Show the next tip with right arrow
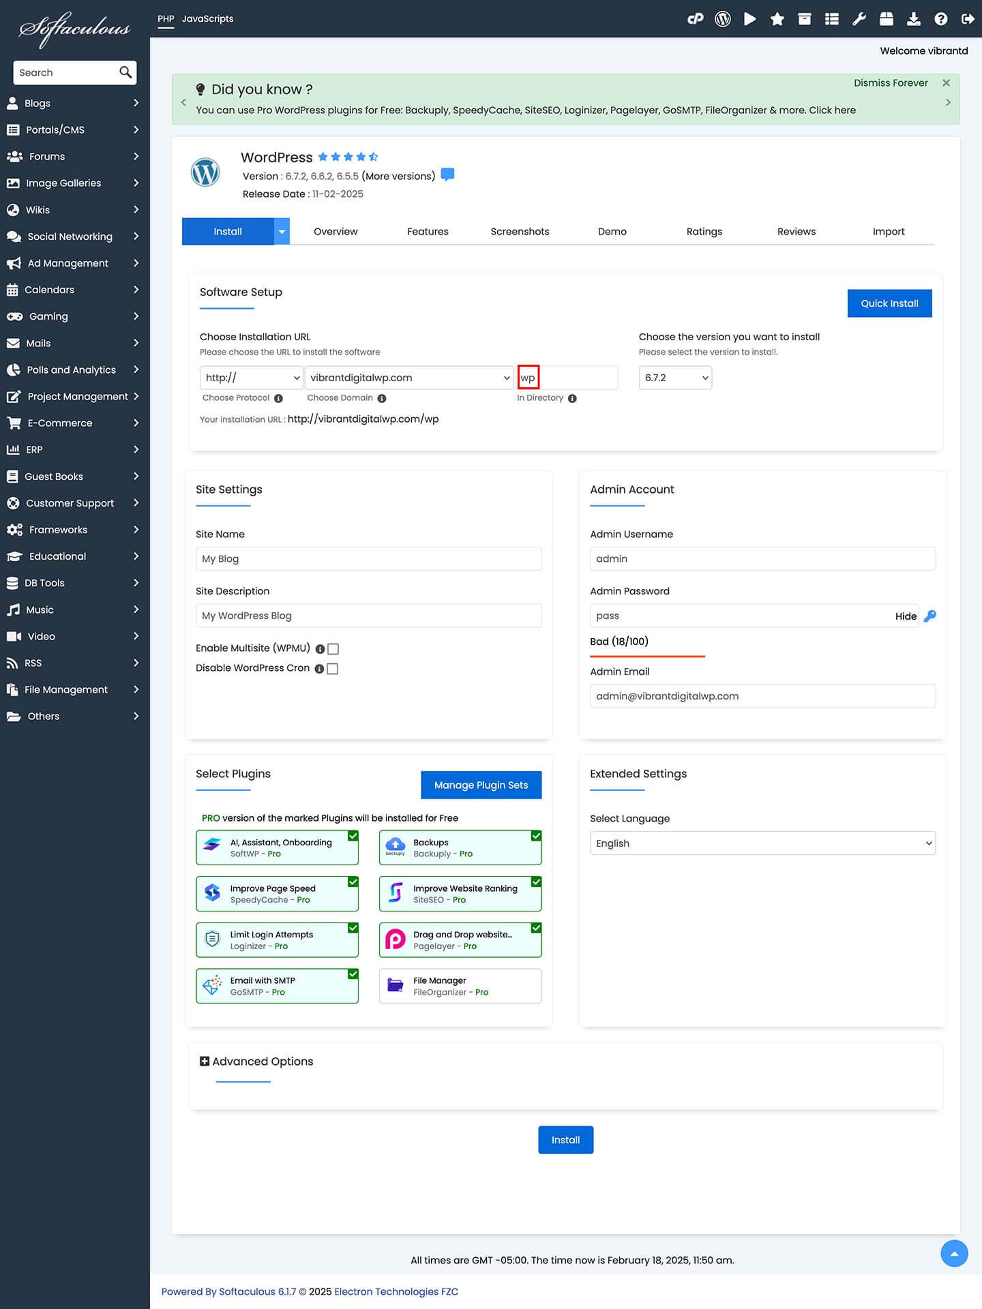Screen dimensions: 982x1309 948,102
